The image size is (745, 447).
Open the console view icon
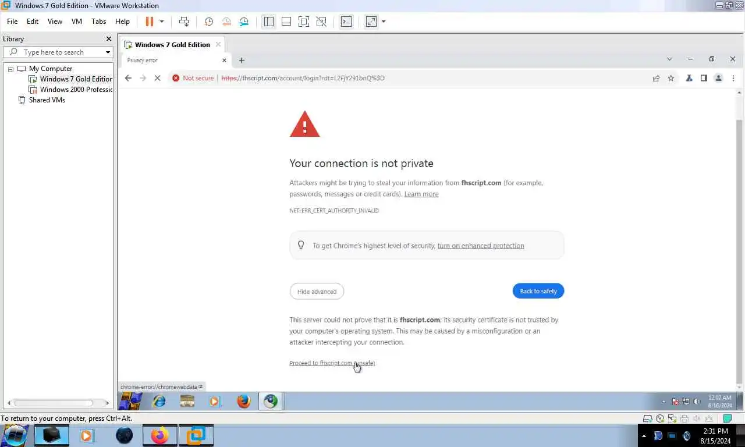pyautogui.click(x=346, y=22)
